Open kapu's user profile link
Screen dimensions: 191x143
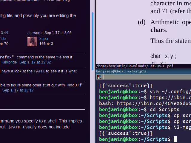(x=44, y=39)
